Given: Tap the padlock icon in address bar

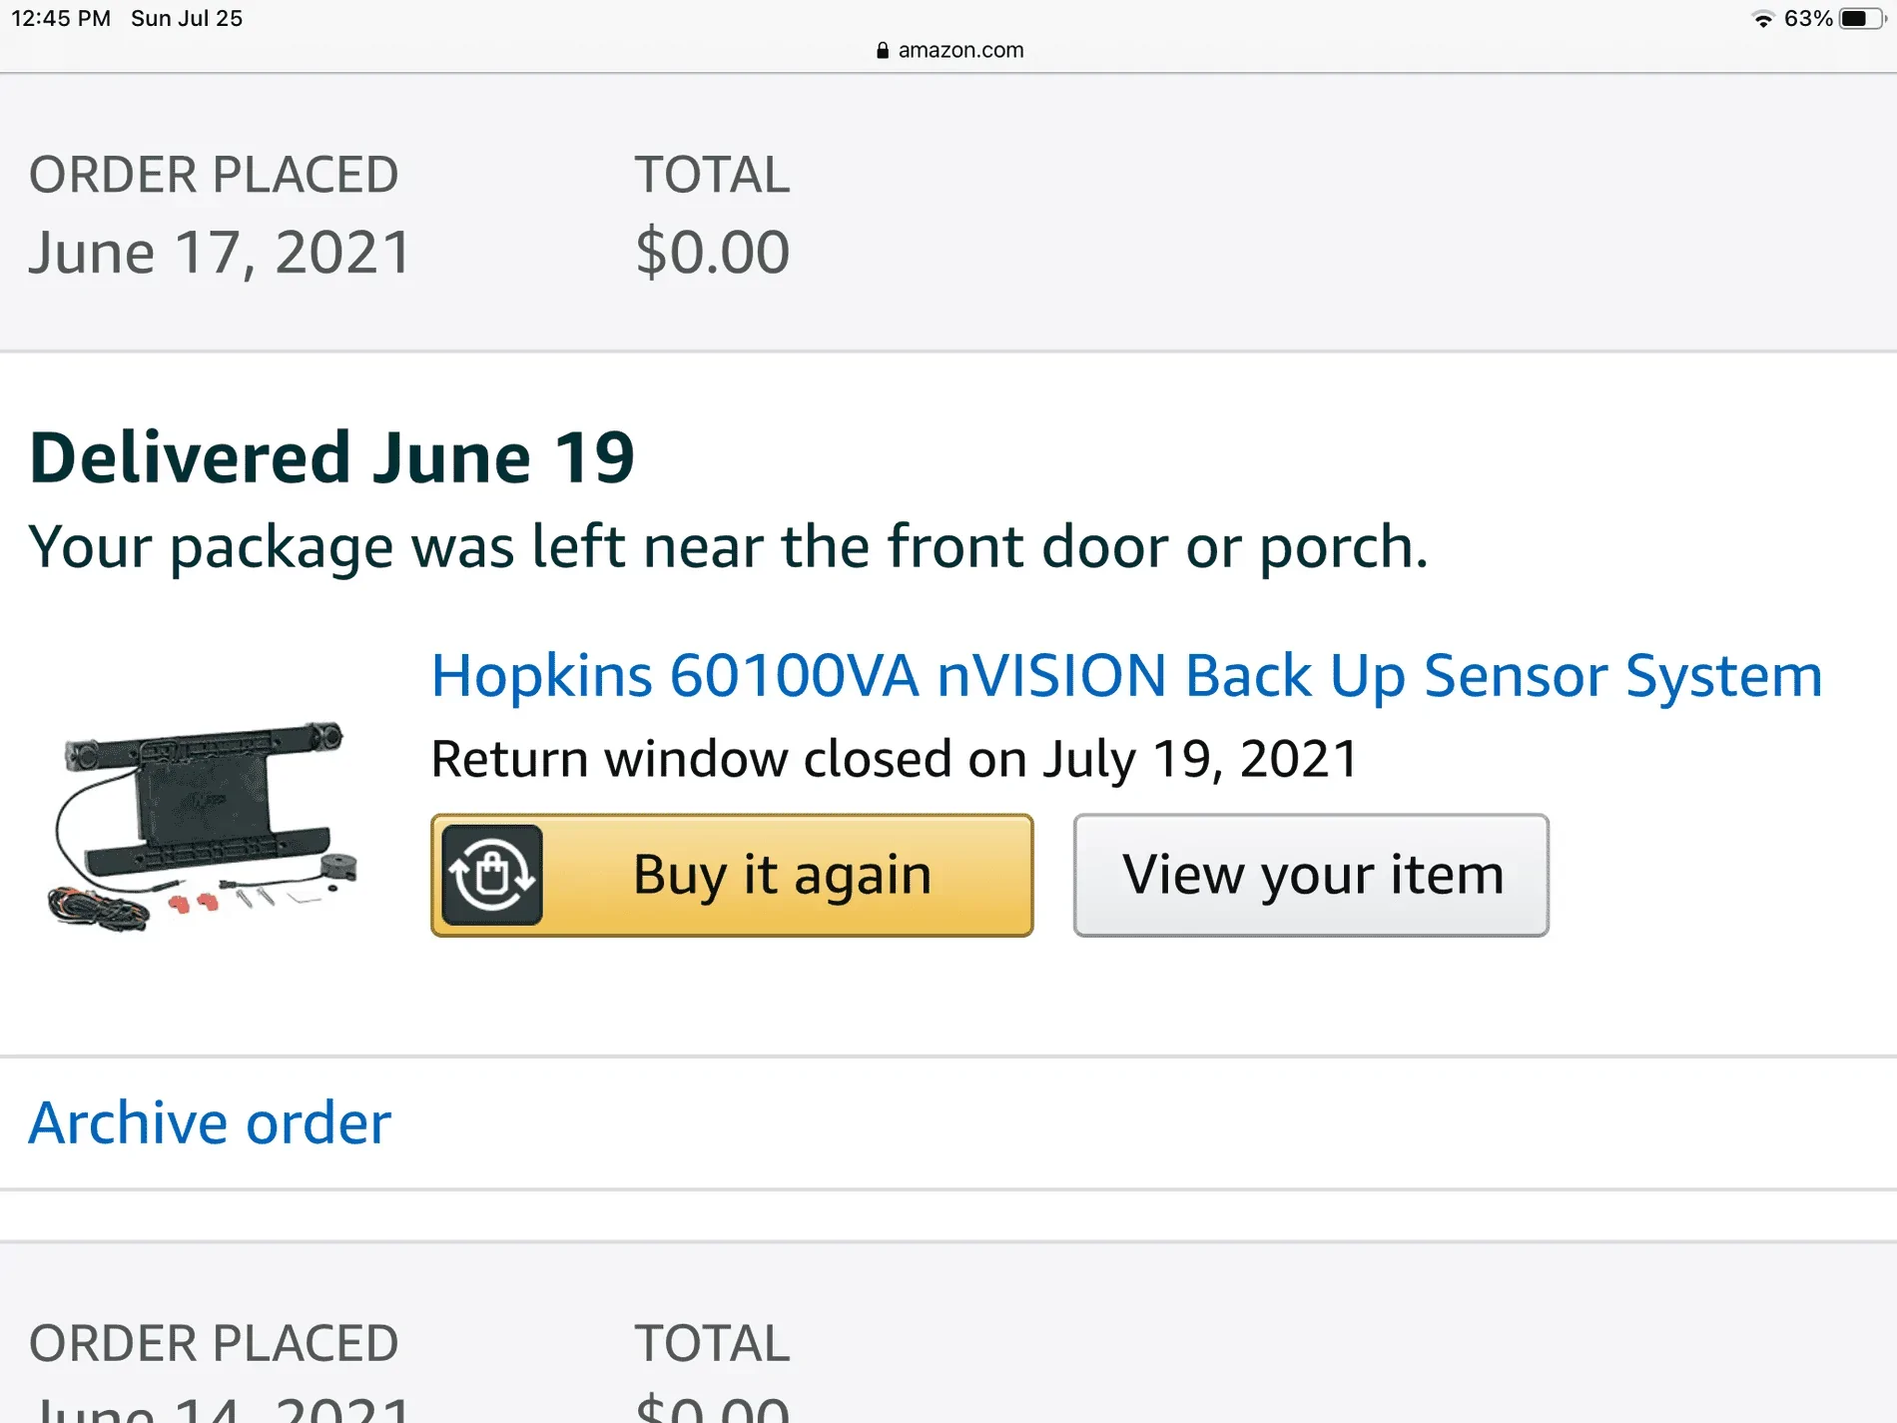Looking at the screenshot, I should pos(883,51).
